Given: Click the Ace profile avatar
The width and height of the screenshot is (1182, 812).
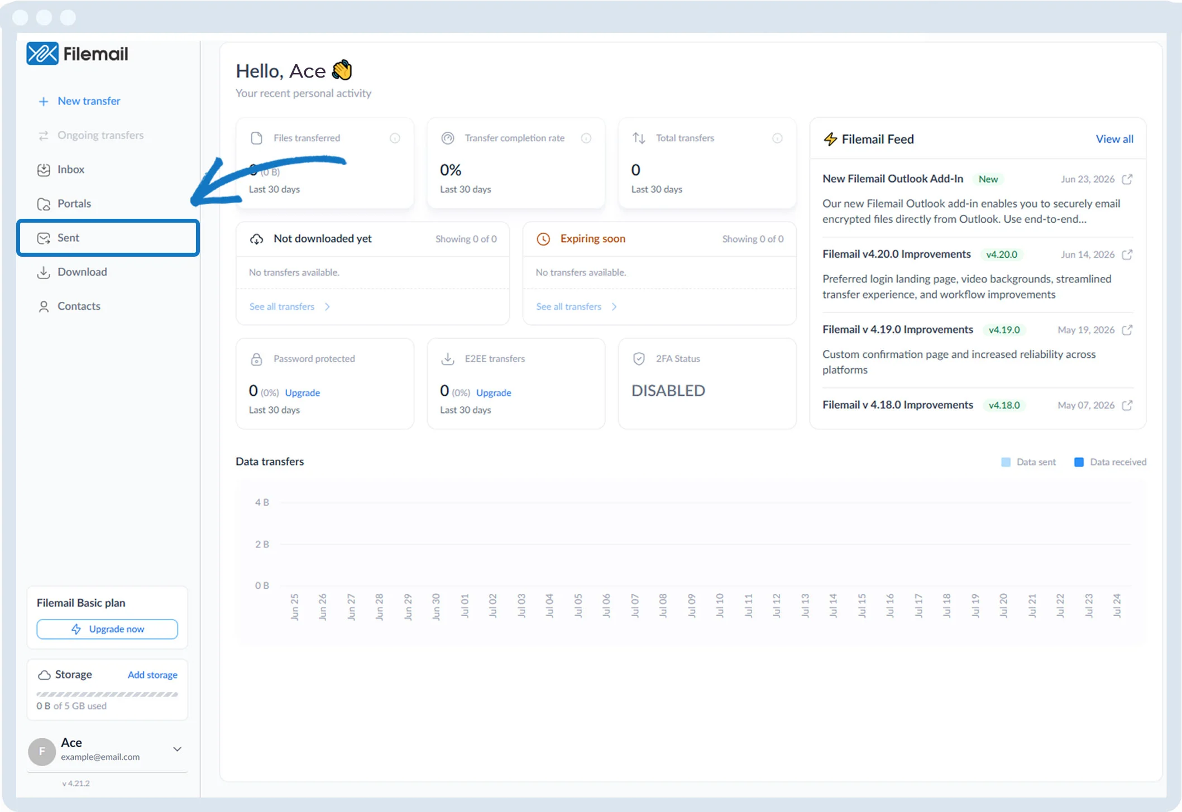Looking at the screenshot, I should [42, 751].
